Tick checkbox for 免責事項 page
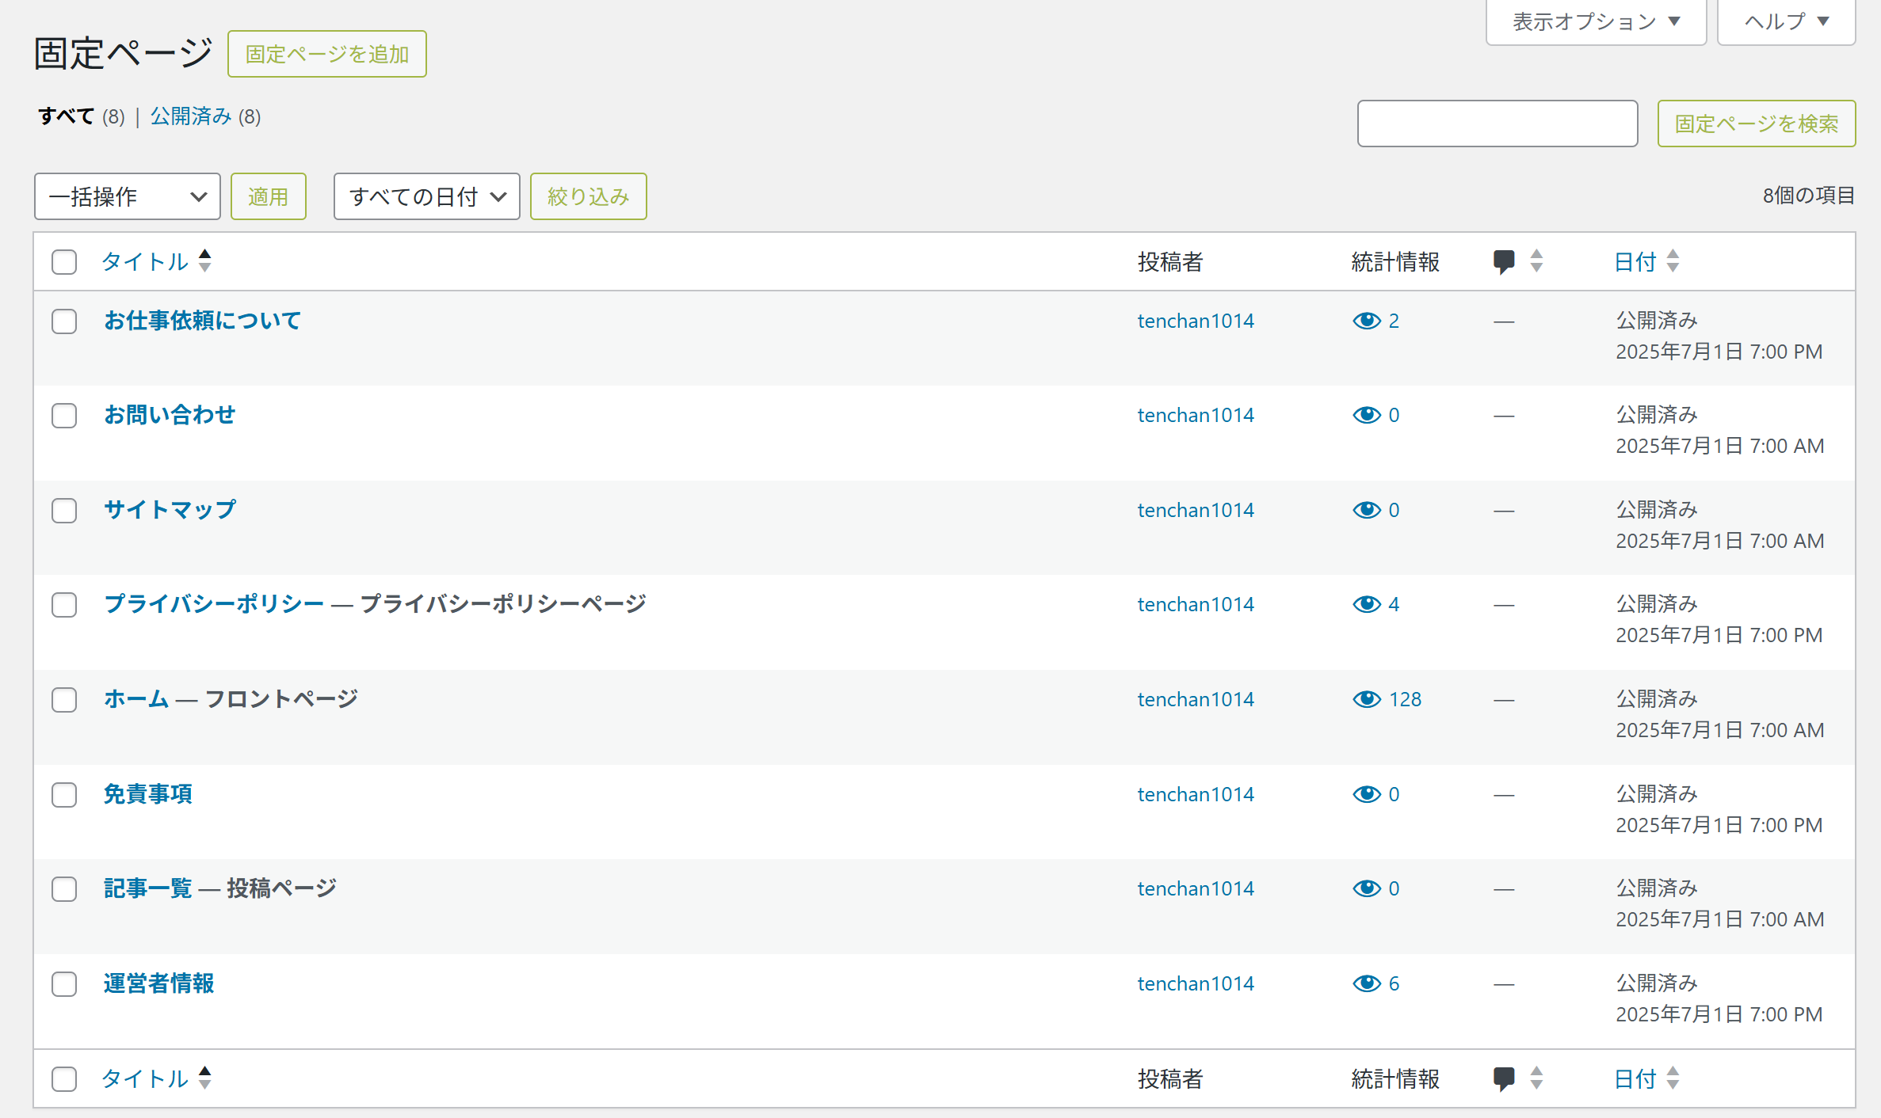 pyautogui.click(x=64, y=795)
